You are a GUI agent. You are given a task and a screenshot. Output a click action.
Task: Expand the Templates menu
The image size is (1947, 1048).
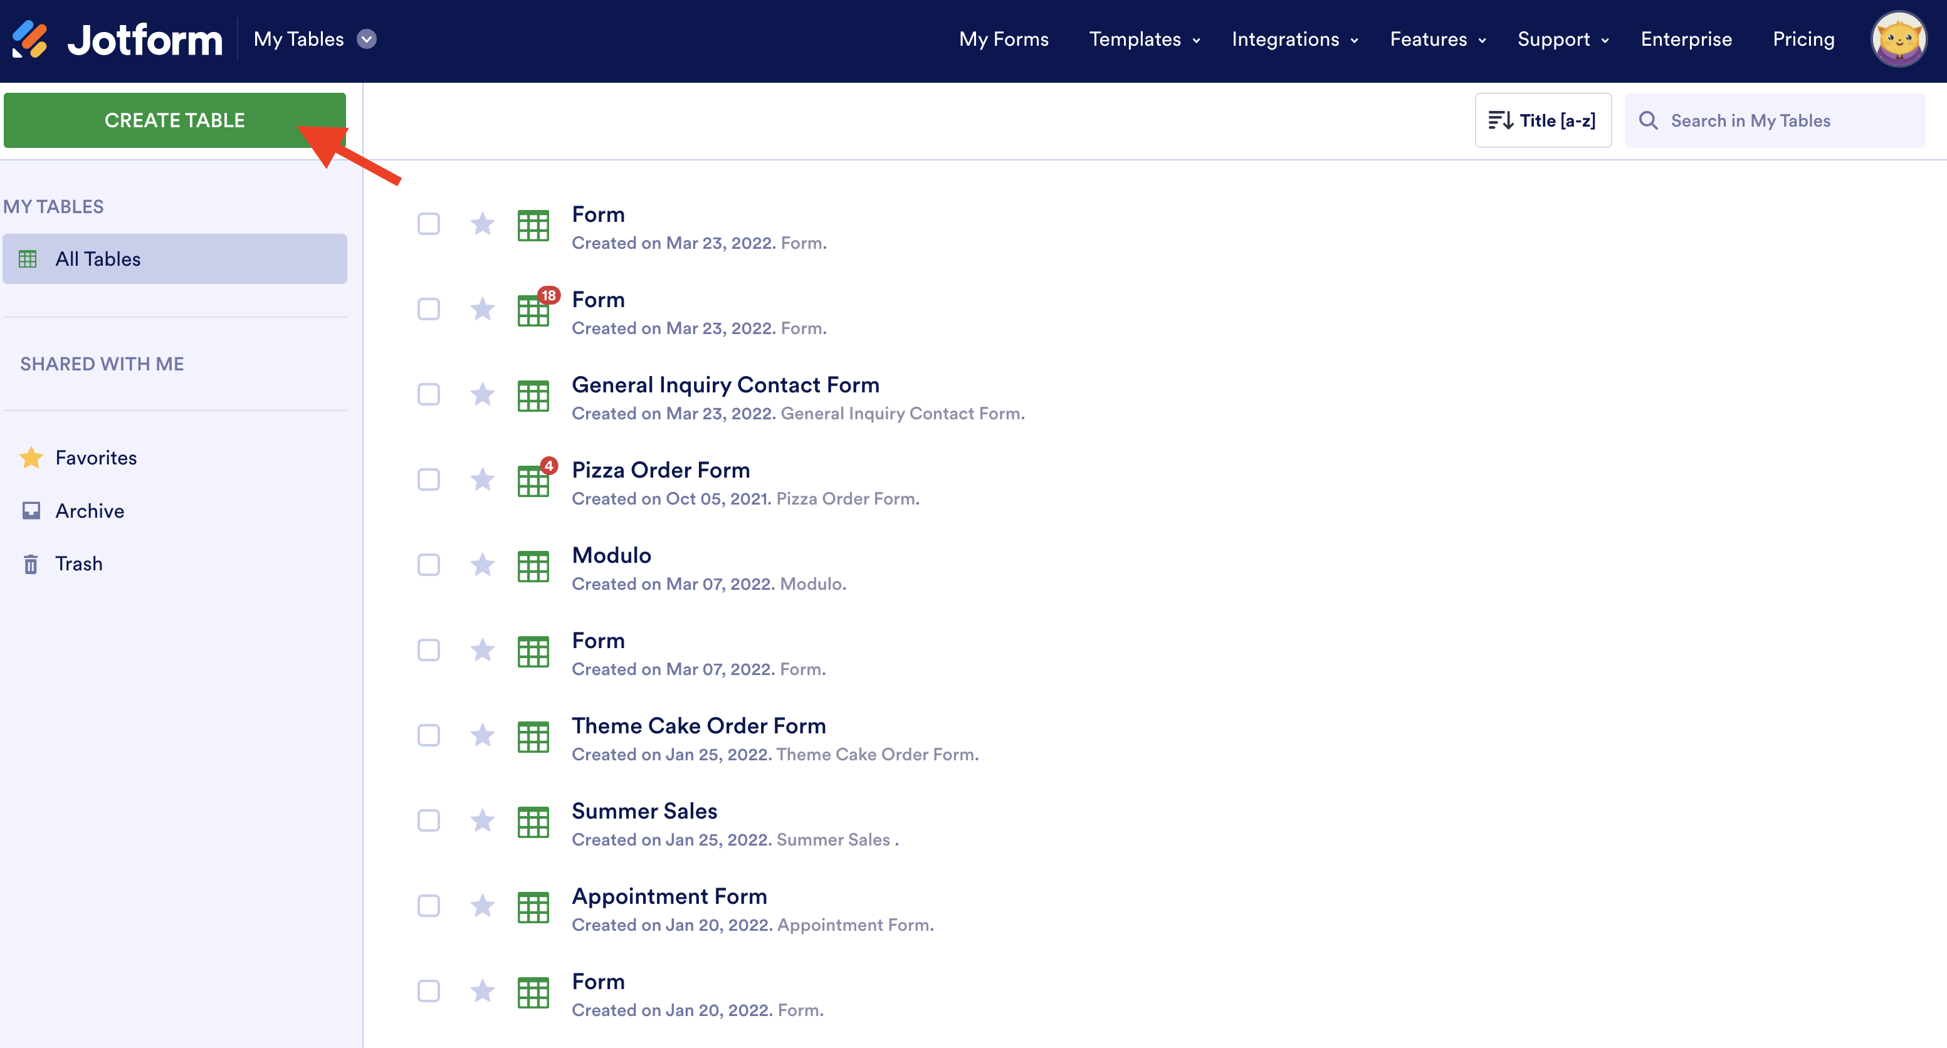[x=1143, y=39]
